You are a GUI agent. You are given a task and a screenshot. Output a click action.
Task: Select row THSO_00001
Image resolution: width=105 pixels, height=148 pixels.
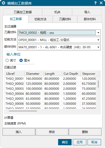click(x=50, y=78)
